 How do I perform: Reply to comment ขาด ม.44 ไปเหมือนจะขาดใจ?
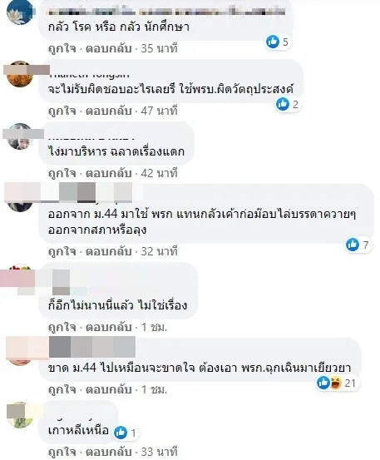(108, 389)
